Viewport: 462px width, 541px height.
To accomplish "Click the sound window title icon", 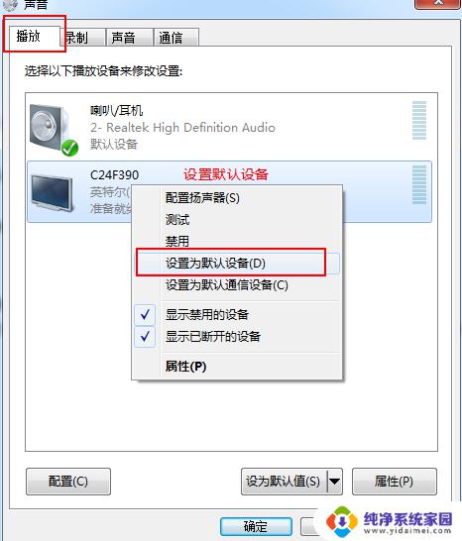I will point(10,5).
